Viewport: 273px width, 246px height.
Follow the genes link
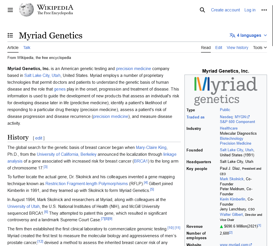[60, 89]
